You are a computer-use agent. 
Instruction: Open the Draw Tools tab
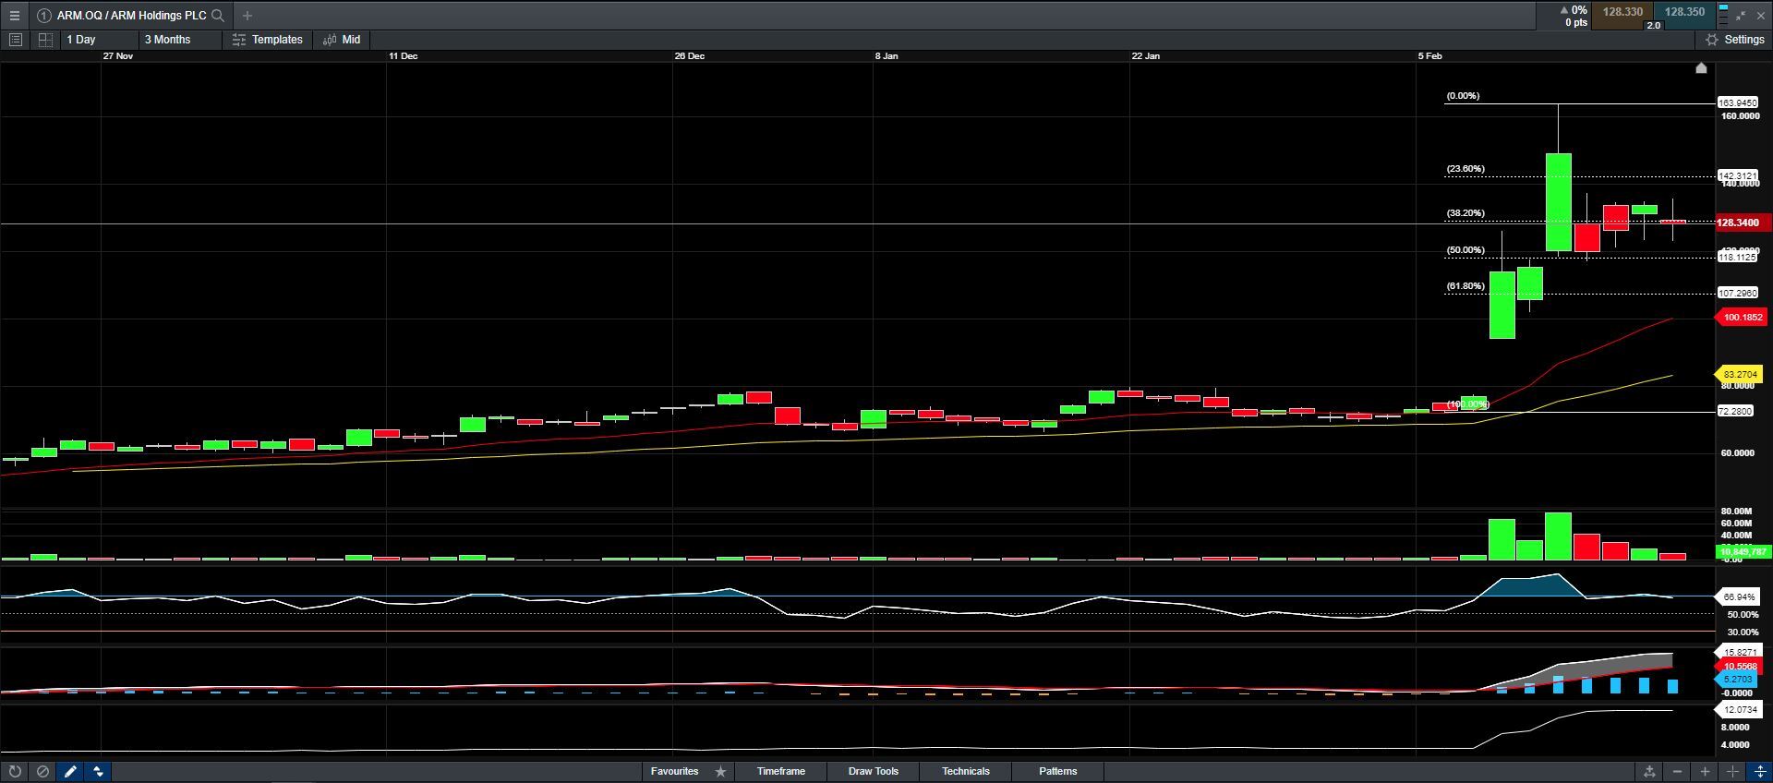[874, 771]
